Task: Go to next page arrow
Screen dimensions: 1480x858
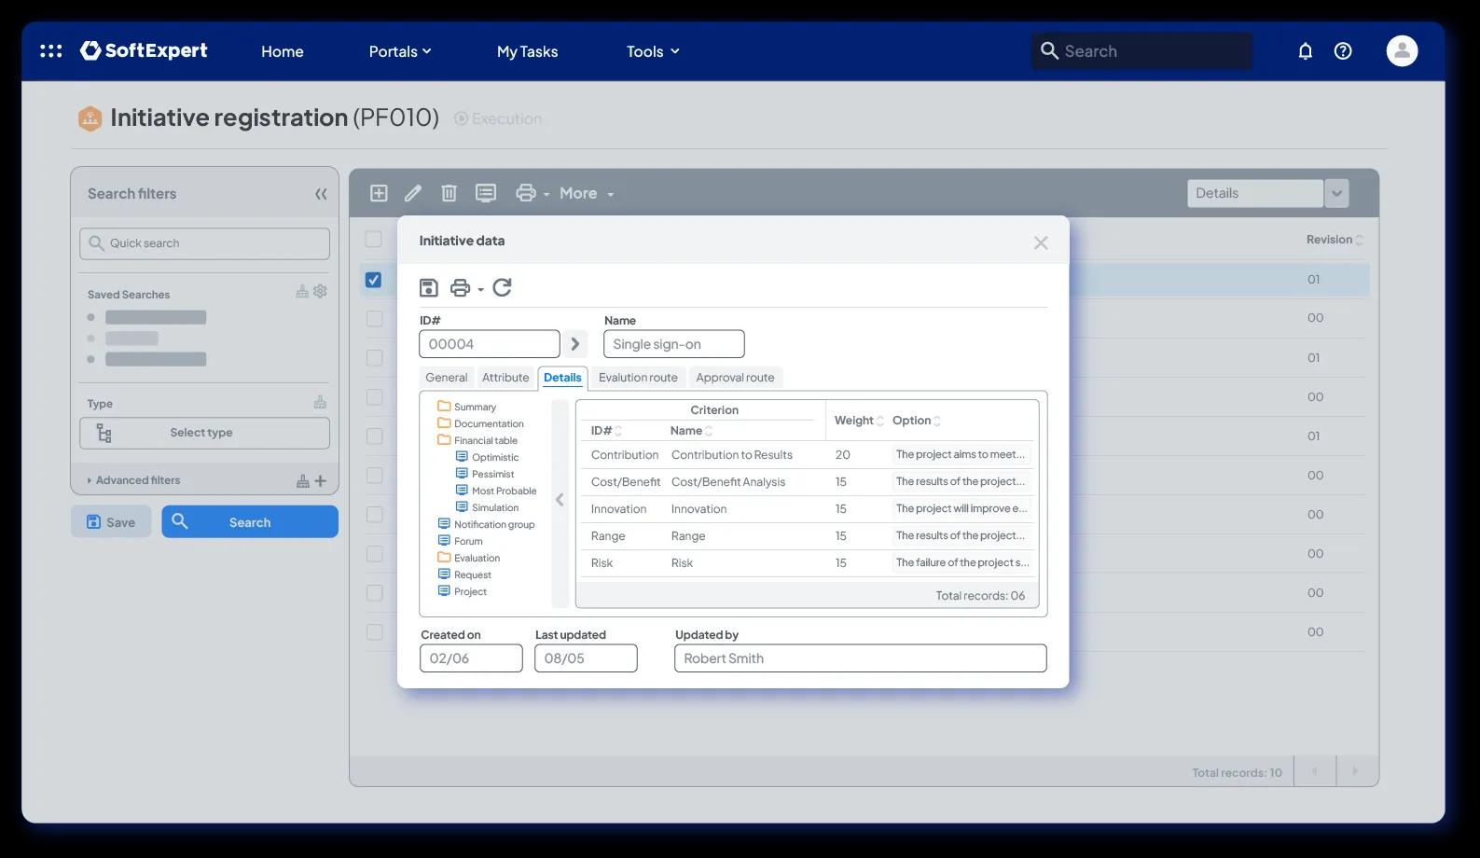Action: [x=1356, y=771]
